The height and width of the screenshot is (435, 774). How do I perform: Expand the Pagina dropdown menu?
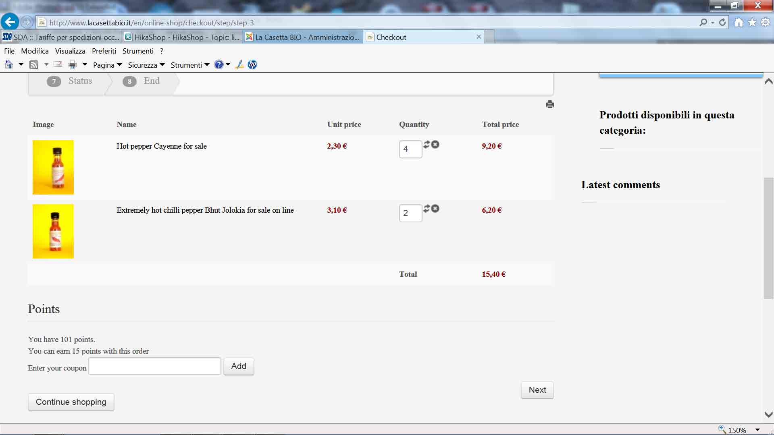107,65
